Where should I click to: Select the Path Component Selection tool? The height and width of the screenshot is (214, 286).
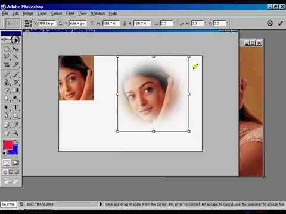point(7,108)
